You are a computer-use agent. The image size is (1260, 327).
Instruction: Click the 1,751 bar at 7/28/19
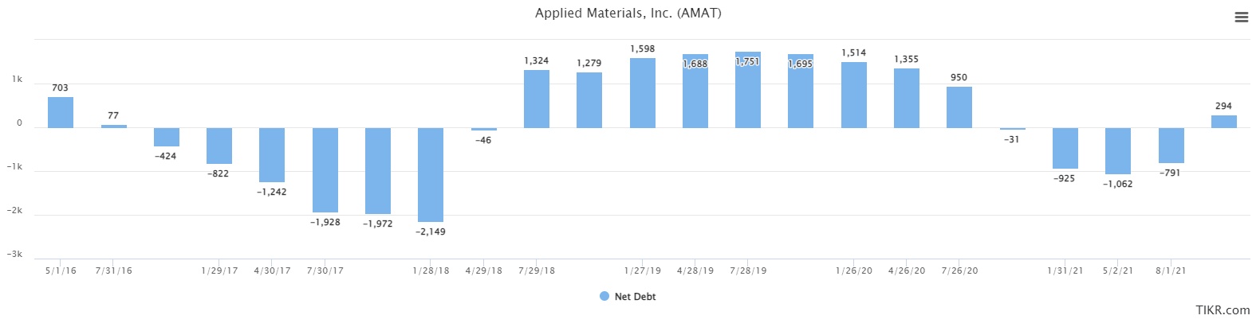click(748, 90)
